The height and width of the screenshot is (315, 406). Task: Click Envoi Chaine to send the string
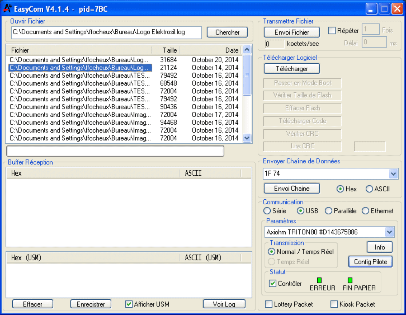pos(291,188)
